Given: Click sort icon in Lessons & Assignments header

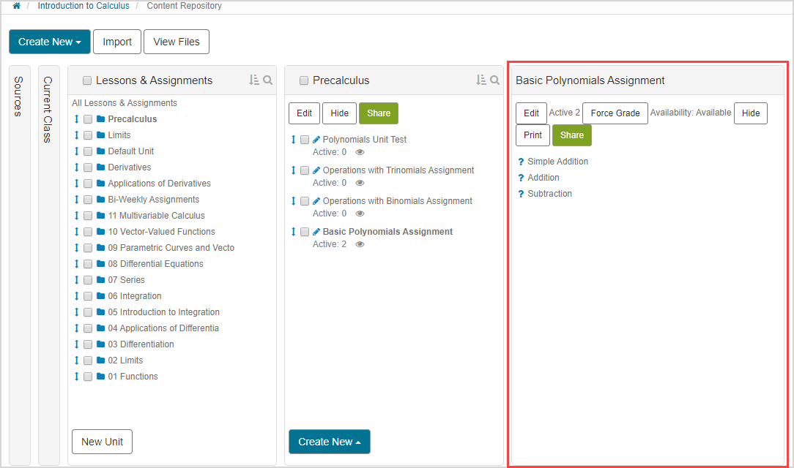Looking at the screenshot, I should coord(254,80).
